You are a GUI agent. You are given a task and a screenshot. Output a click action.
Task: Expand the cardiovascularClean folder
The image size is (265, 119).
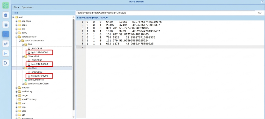[23, 84]
